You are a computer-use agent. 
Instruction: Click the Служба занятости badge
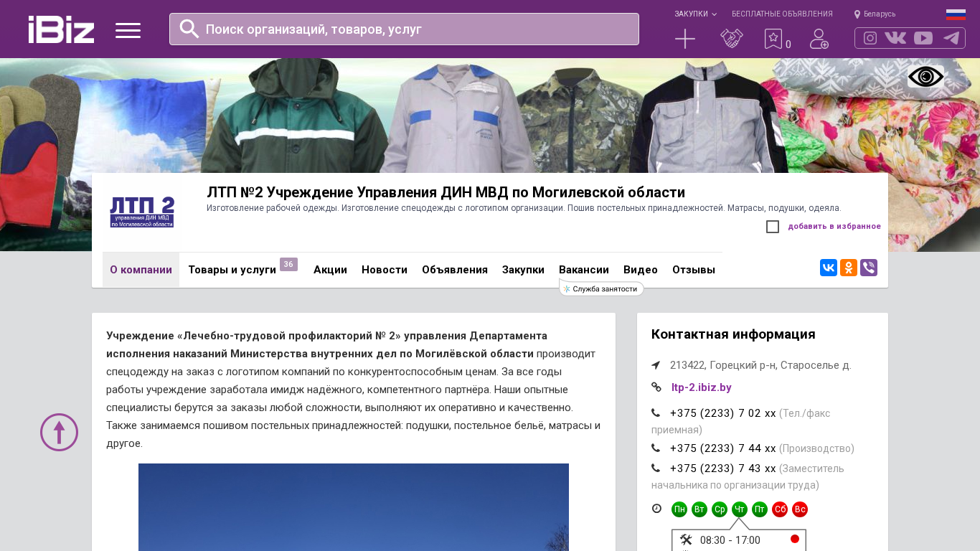[601, 288]
